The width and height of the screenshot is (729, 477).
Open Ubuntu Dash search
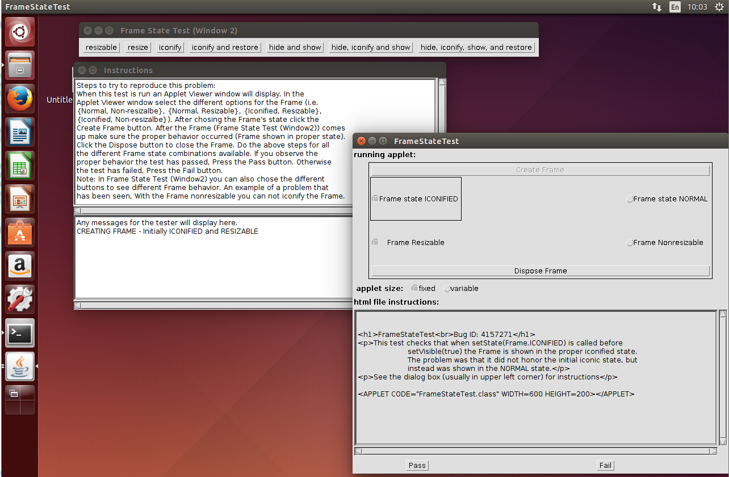20,32
